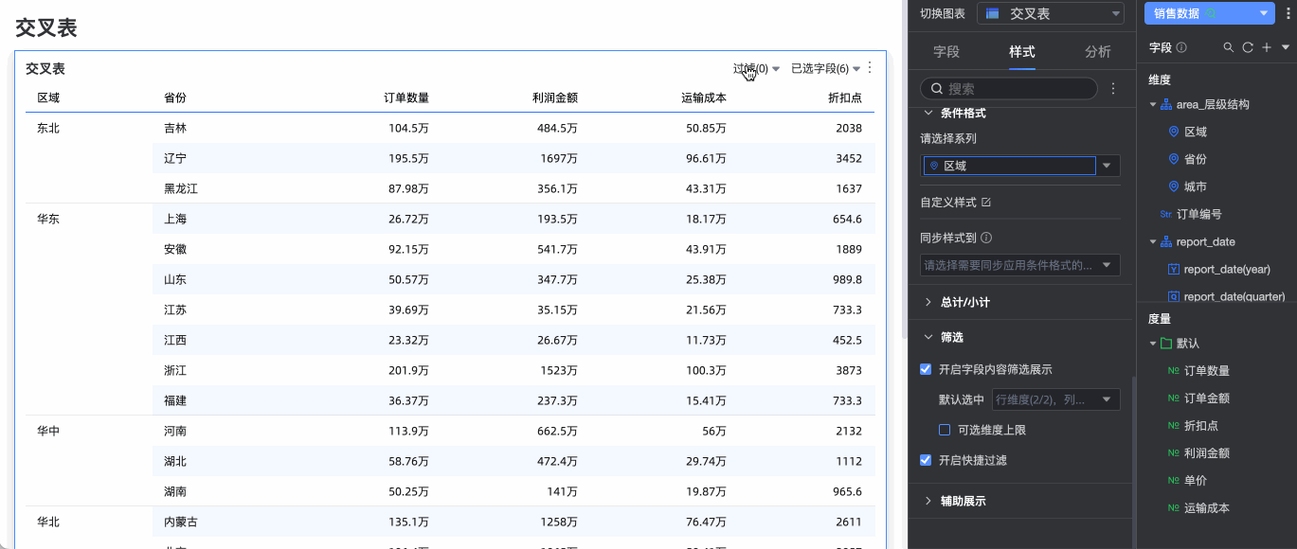Click the 上海 province cell

pyautogui.click(x=175, y=219)
